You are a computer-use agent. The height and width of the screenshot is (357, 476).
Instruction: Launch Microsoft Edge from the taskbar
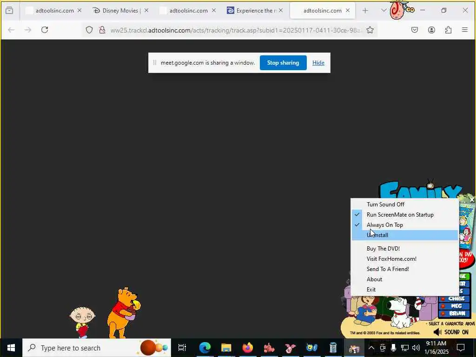click(x=205, y=348)
